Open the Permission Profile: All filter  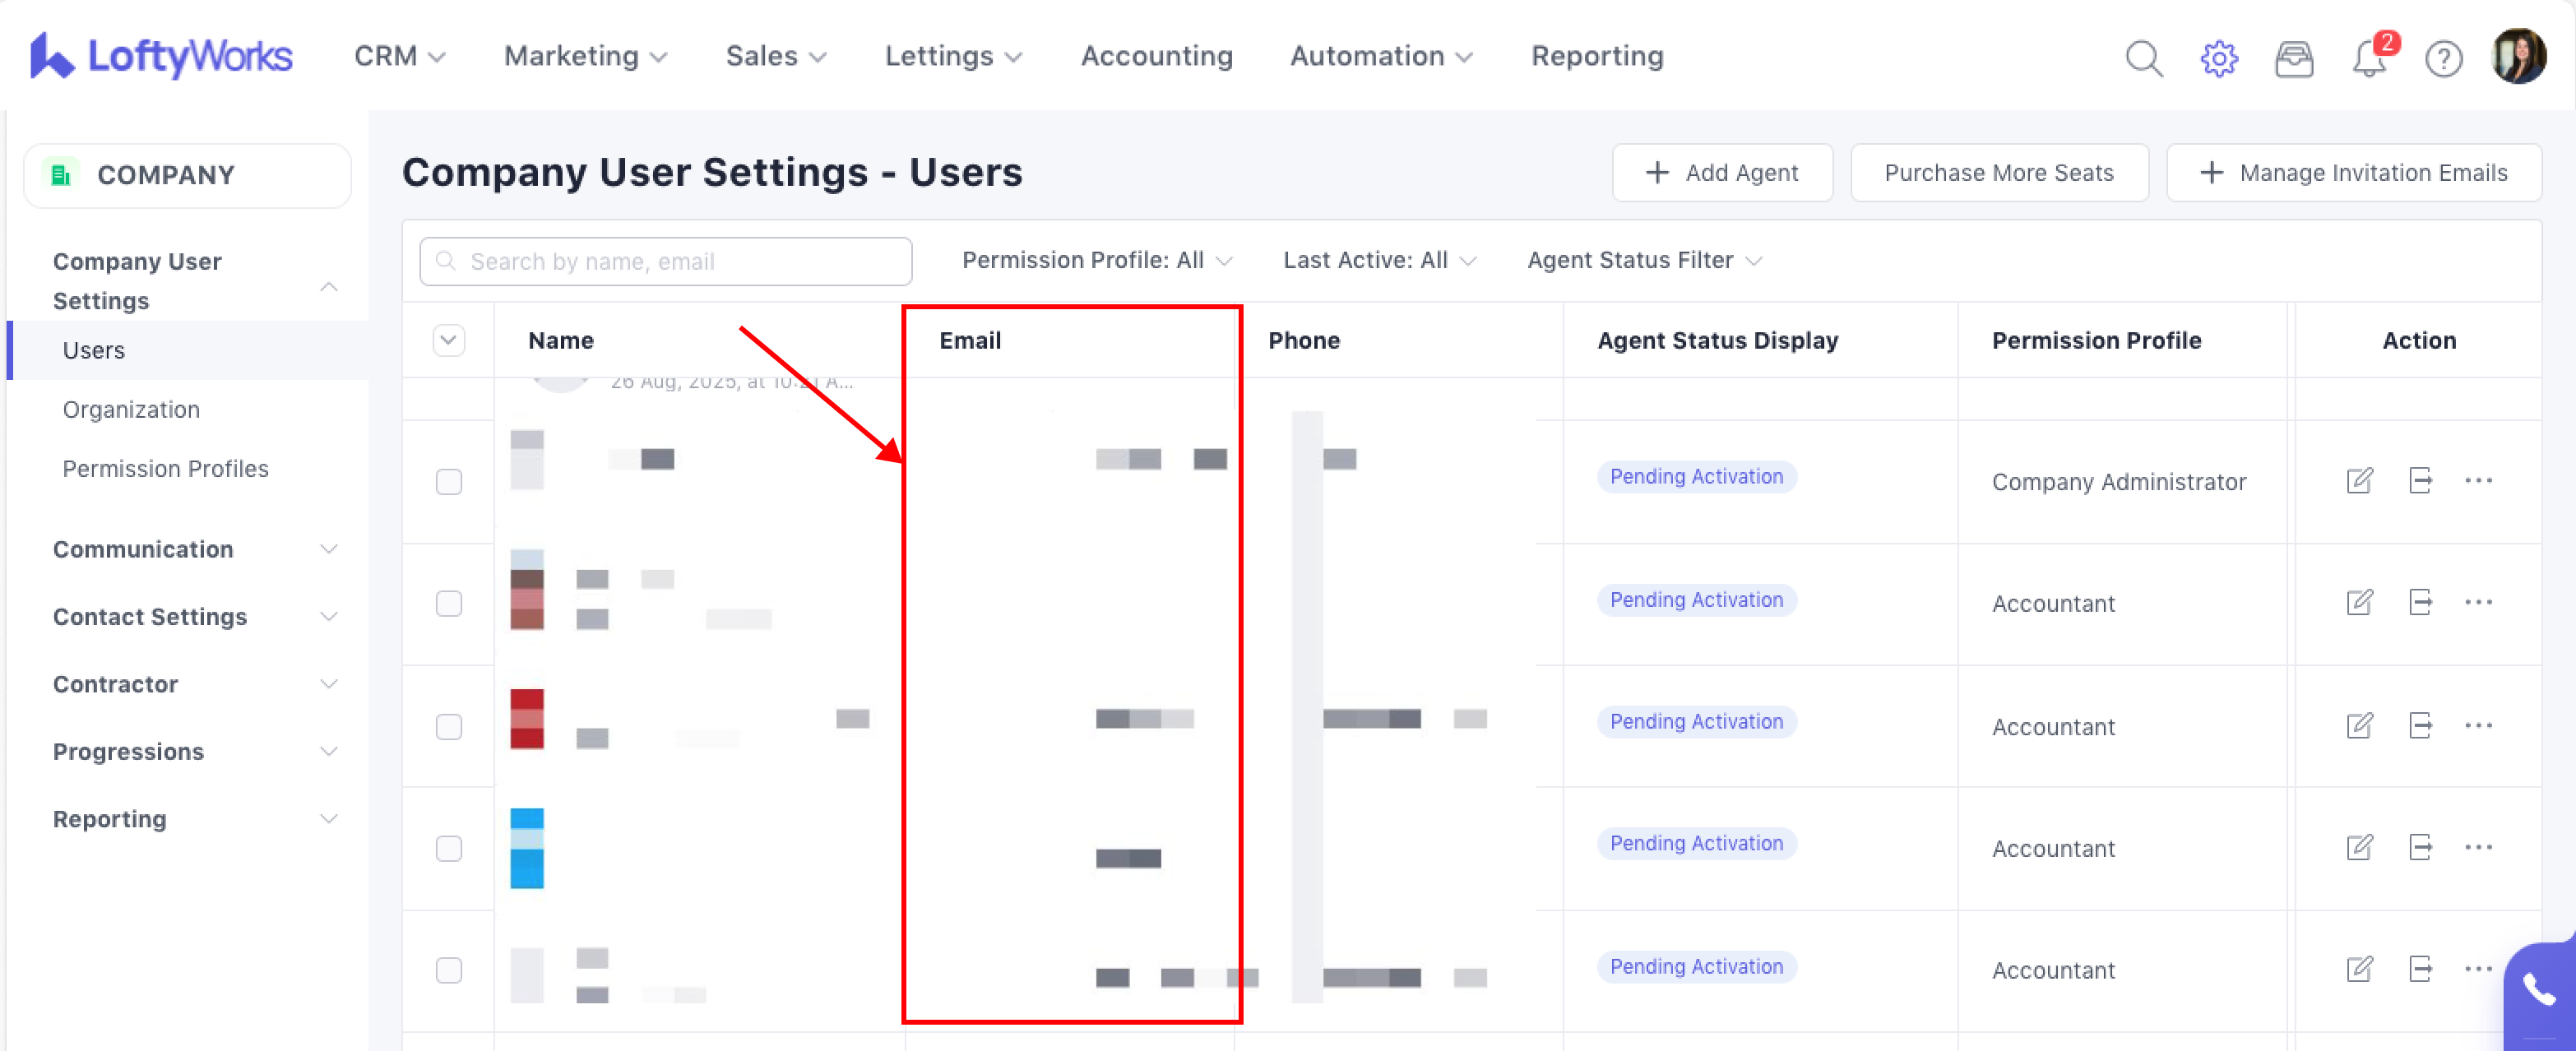(1096, 261)
